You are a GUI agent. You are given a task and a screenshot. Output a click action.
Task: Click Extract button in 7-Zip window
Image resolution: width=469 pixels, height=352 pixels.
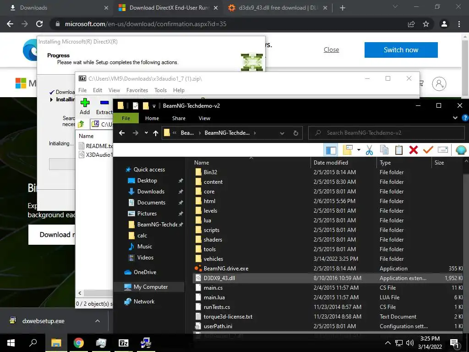pyautogui.click(x=104, y=106)
